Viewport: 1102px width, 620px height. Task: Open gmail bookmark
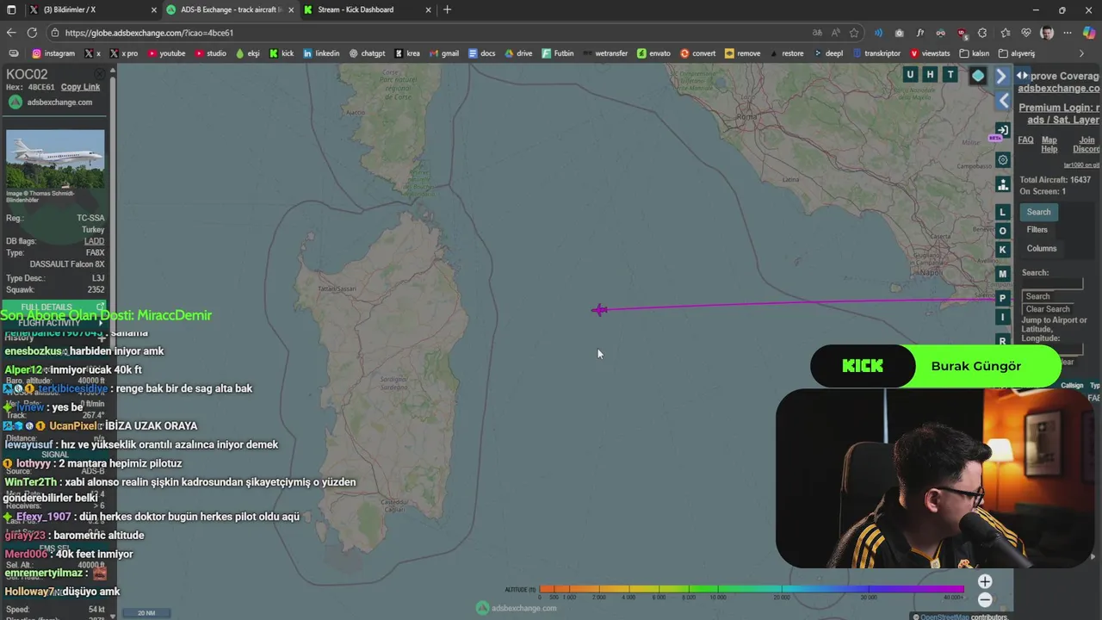pos(443,53)
